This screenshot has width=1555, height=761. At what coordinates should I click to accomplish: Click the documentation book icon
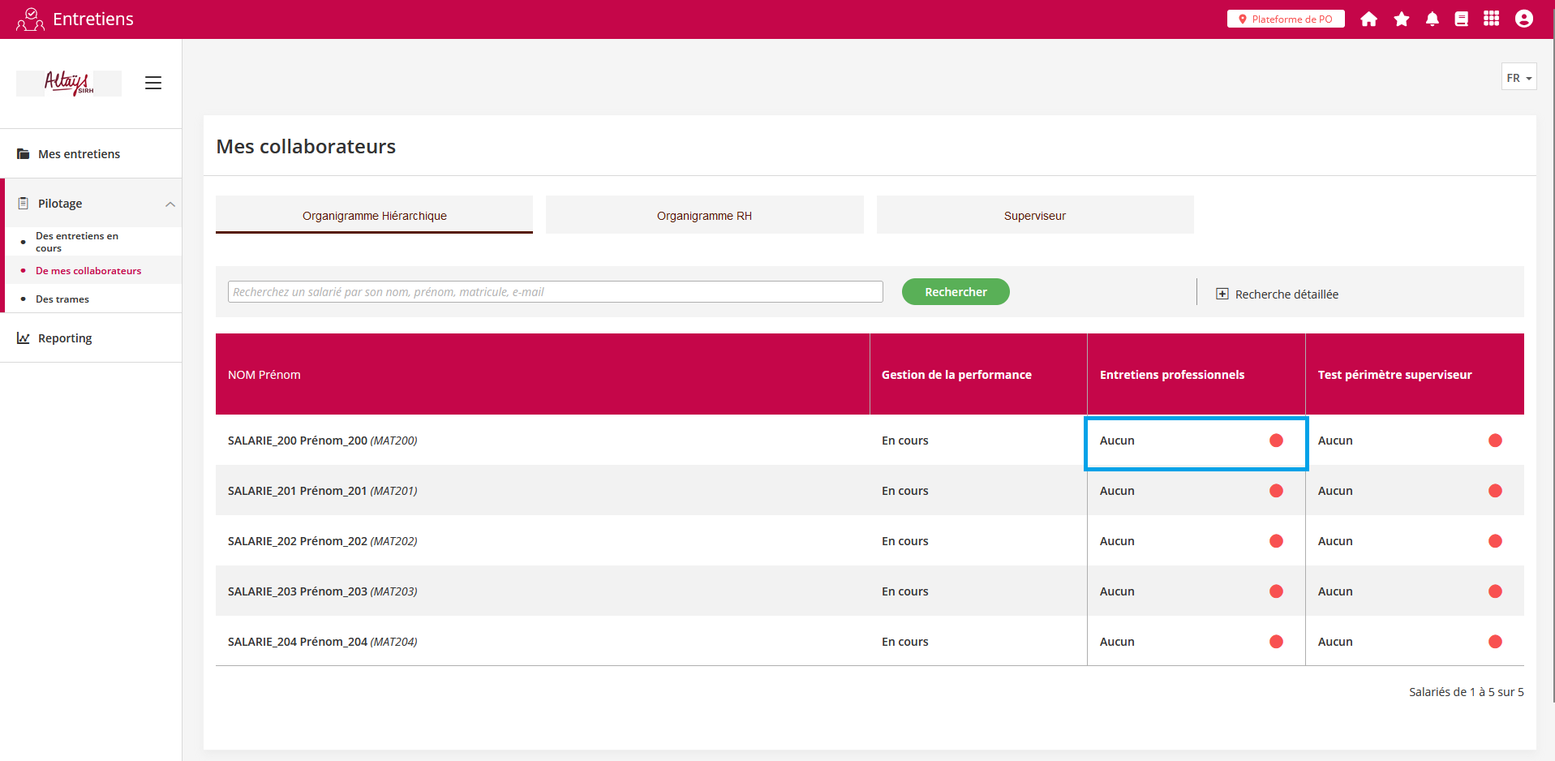[x=1461, y=19]
